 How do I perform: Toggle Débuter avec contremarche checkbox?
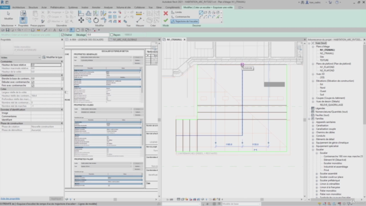pos(33,82)
